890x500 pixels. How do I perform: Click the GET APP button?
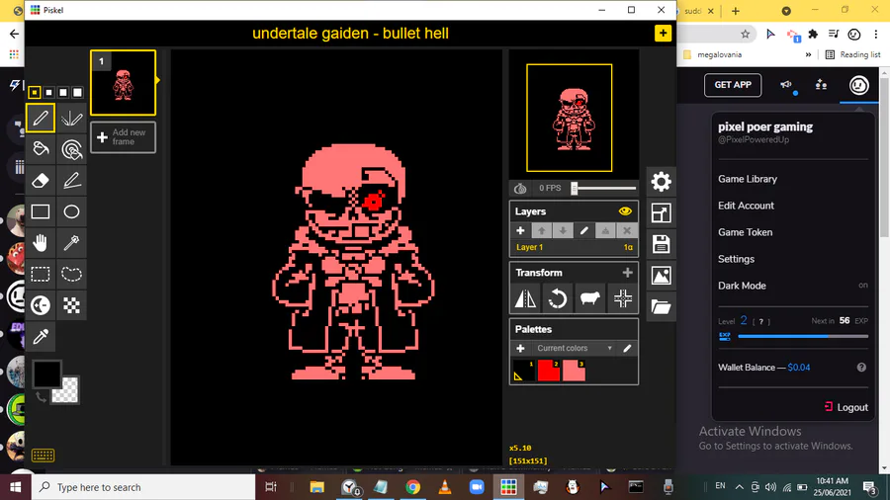[732, 85]
